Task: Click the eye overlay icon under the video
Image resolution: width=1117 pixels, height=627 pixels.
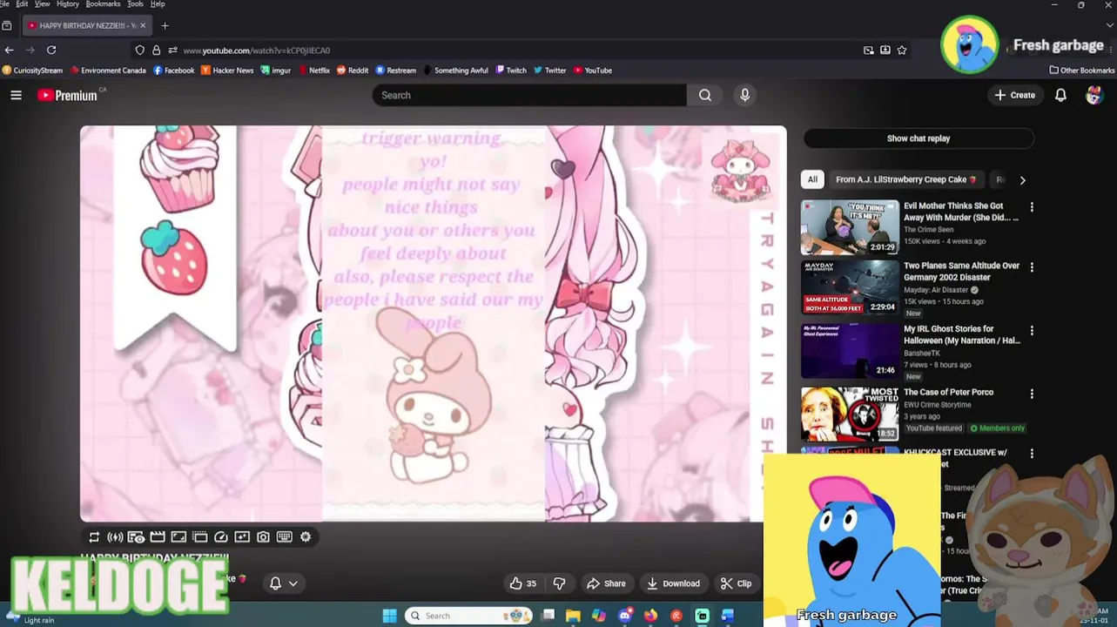Action: 136,537
